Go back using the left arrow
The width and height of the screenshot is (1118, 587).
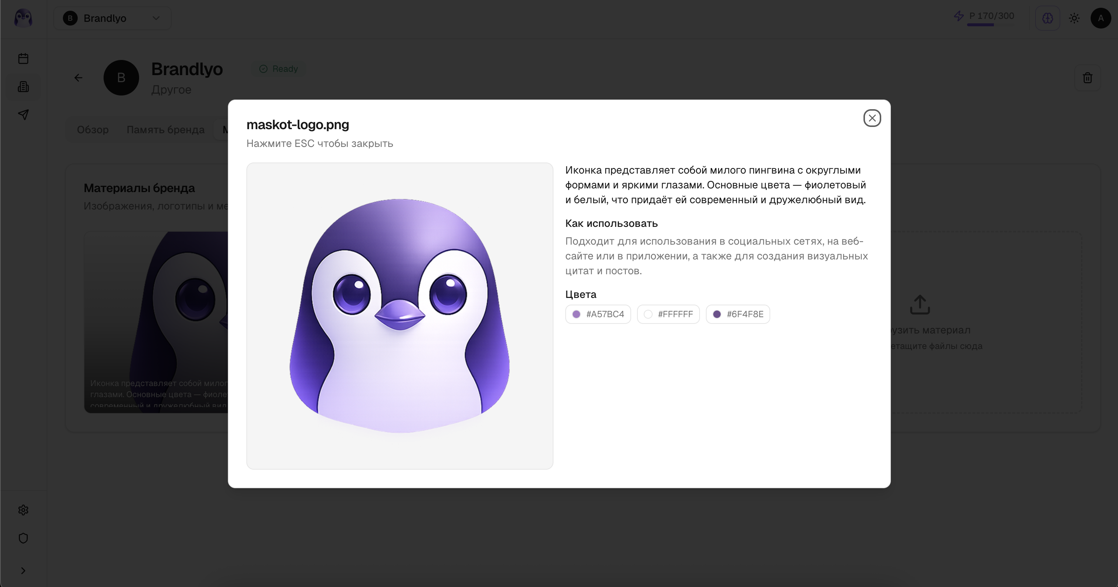78,78
